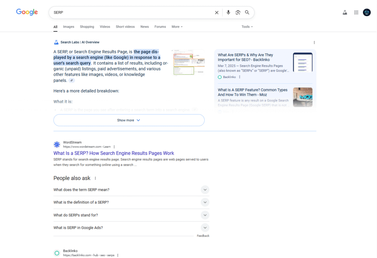
Task: Open AI Overview three-dot options menu
Action: click(314, 43)
